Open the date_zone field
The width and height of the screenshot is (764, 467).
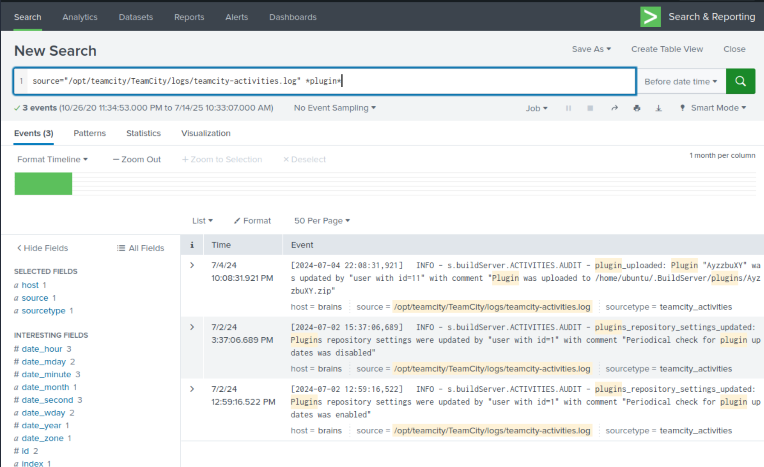click(x=43, y=439)
